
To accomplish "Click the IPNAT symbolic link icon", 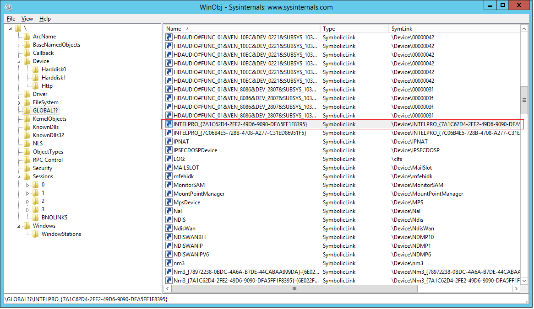I will (x=169, y=141).
